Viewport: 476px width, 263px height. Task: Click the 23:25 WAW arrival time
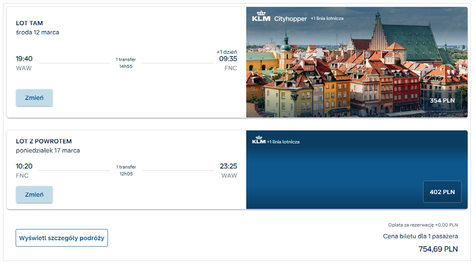[228, 171]
